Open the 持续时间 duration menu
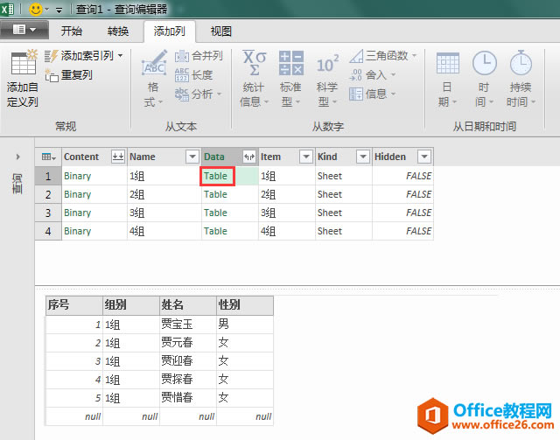This screenshot has height=440, width=560. 521,79
